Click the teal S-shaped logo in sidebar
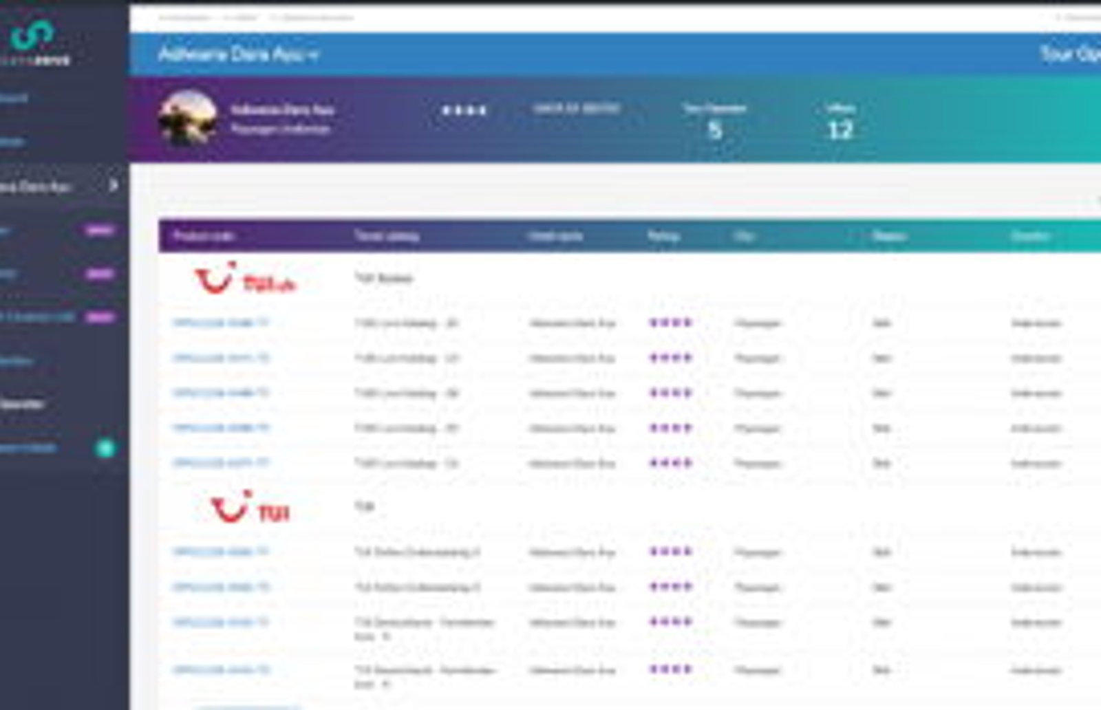 32,34
